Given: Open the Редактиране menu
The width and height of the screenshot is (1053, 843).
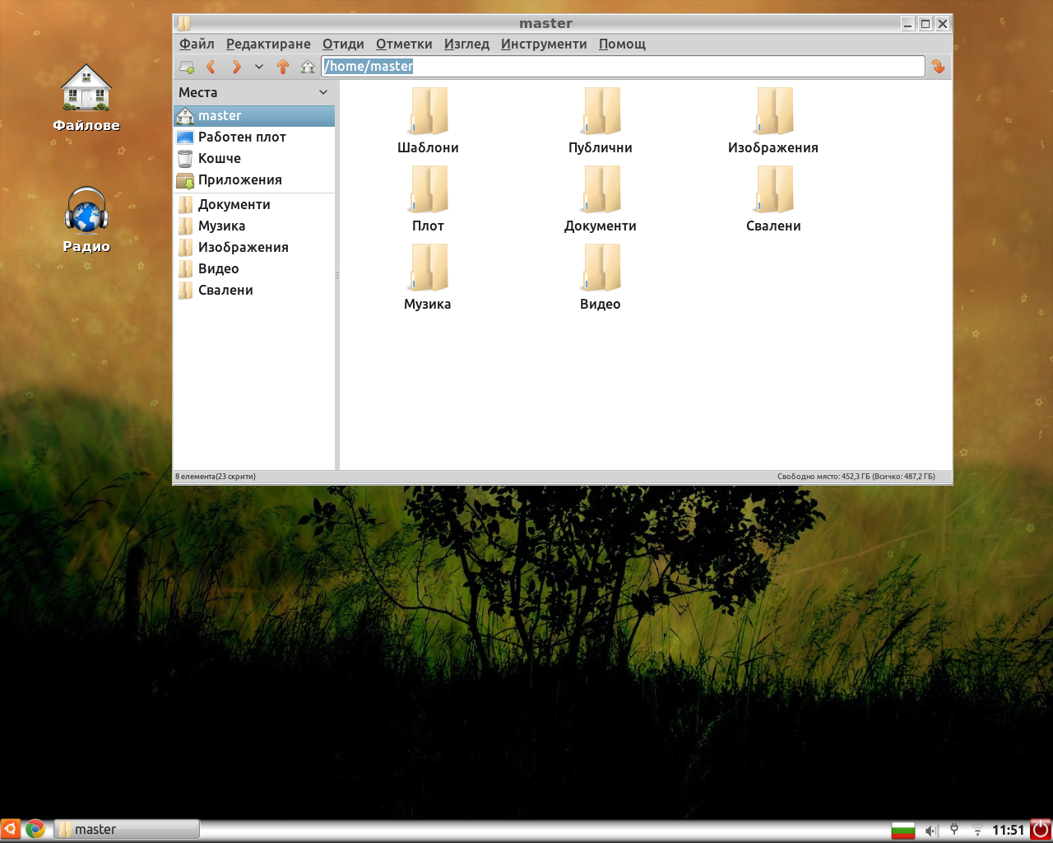Looking at the screenshot, I should click(268, 44).
